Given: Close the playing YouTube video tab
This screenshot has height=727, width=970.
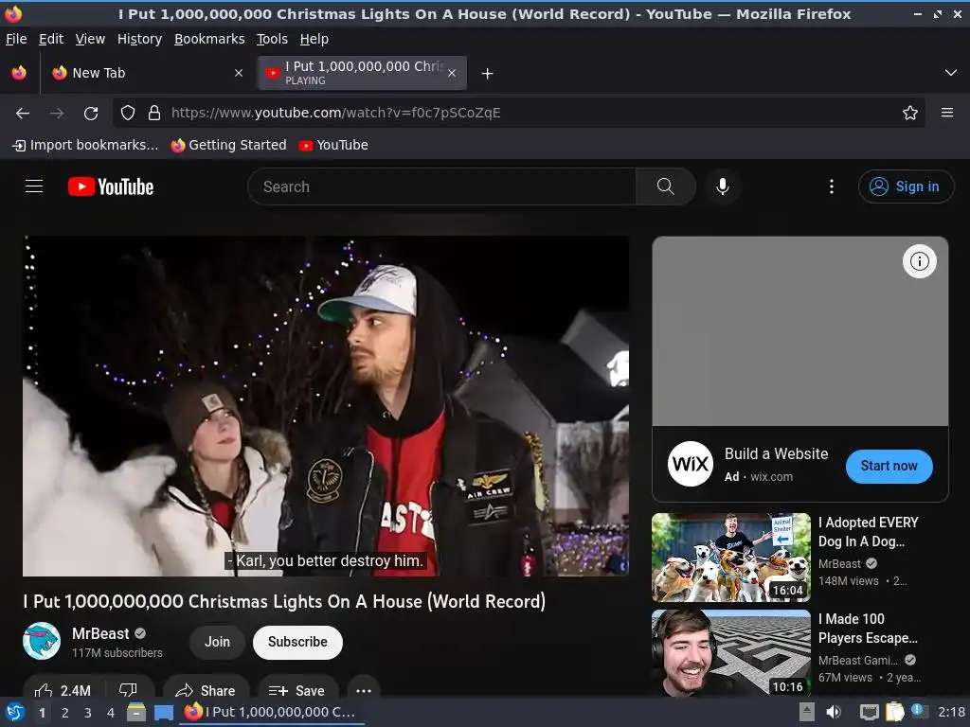Looking at the screenshot, I should point(452,73).
